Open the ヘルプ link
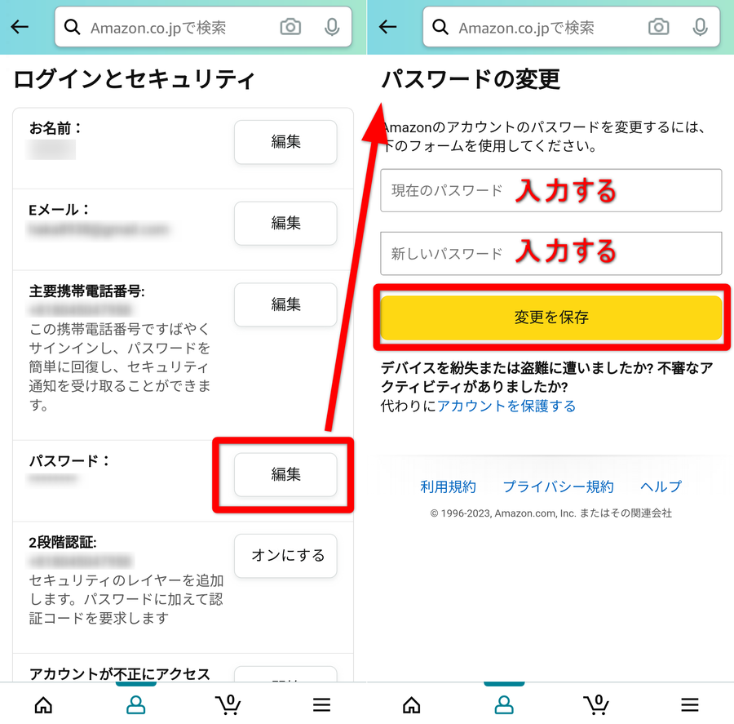Screen dimensions: 734x724 pos(661,487)
